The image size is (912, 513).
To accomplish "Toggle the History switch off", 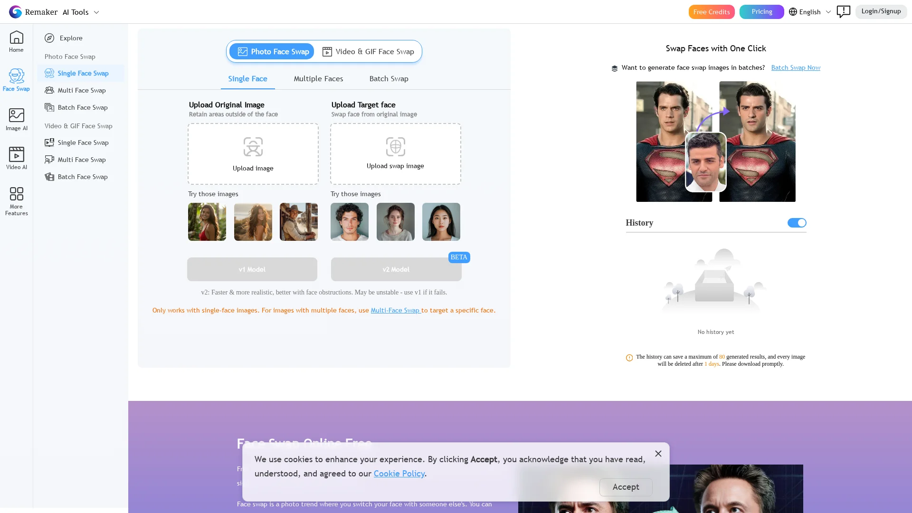I will pyautogui.click(x=797, y=223).
